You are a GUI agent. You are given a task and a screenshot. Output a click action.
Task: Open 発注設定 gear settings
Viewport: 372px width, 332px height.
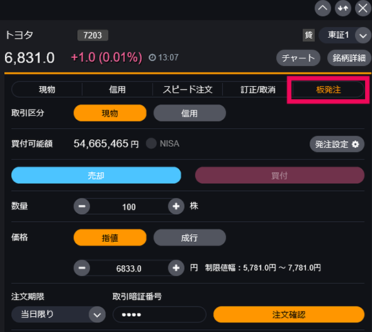point(337,144)
